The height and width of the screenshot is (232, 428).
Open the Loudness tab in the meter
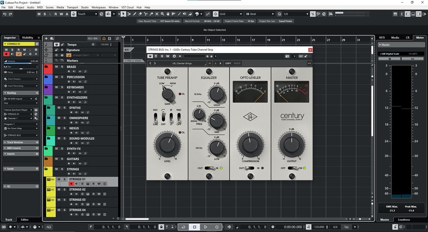404,220
